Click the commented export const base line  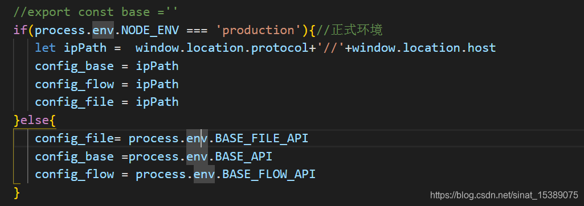[96, 12]
